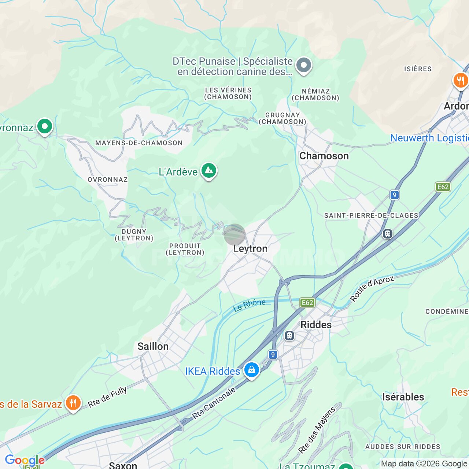Image resolution: width=469 pixels, height=469 pixels.
Task: Click the La Tzoumaz green marker
Action: tap(346, 466)
